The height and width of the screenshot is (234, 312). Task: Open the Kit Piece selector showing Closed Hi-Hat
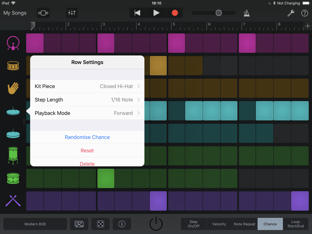tap(87, 87)
